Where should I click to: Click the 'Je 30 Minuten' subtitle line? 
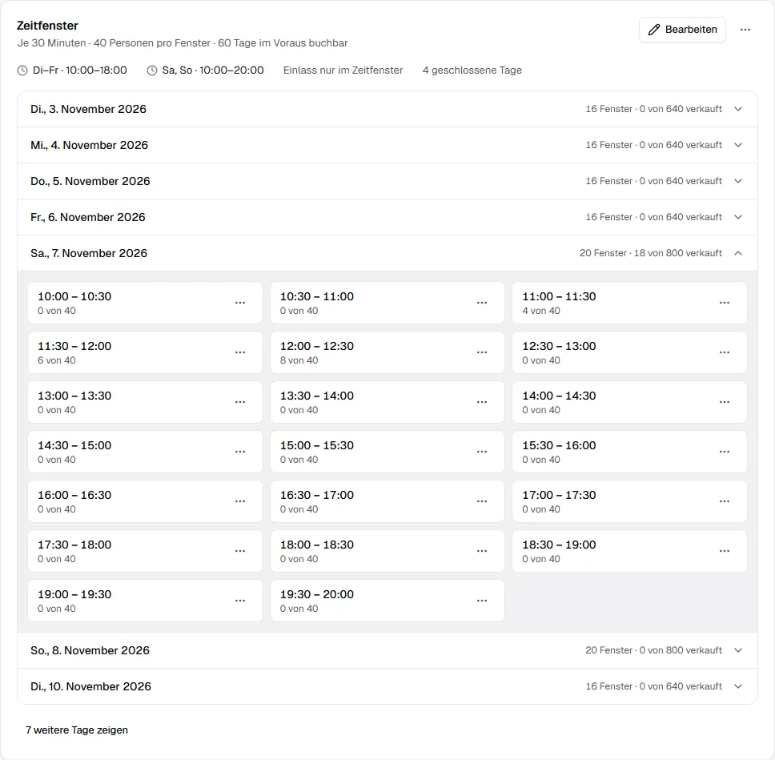point(183,43)
